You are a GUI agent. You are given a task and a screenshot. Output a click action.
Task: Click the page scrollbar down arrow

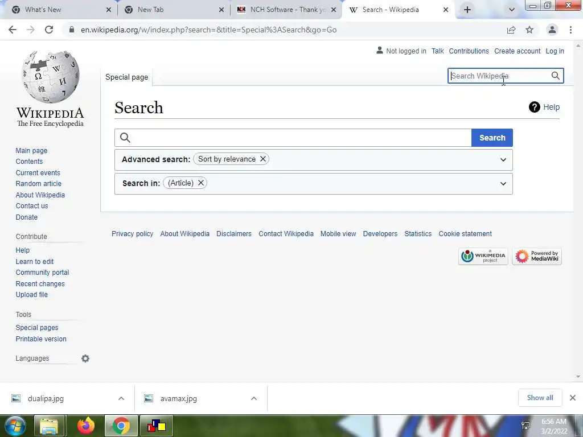(x=578, y=377)
